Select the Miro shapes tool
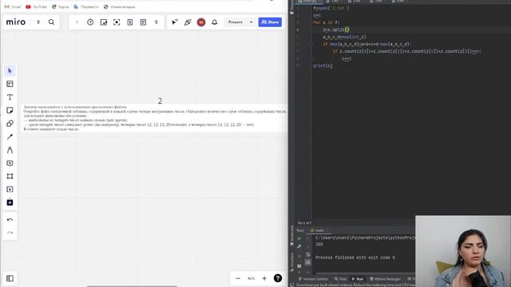Screen dimensions: 511x287 click(10, 124)
